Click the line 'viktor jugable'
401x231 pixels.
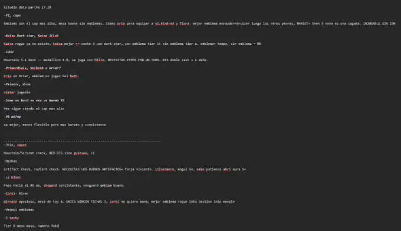tap(17, 93)
